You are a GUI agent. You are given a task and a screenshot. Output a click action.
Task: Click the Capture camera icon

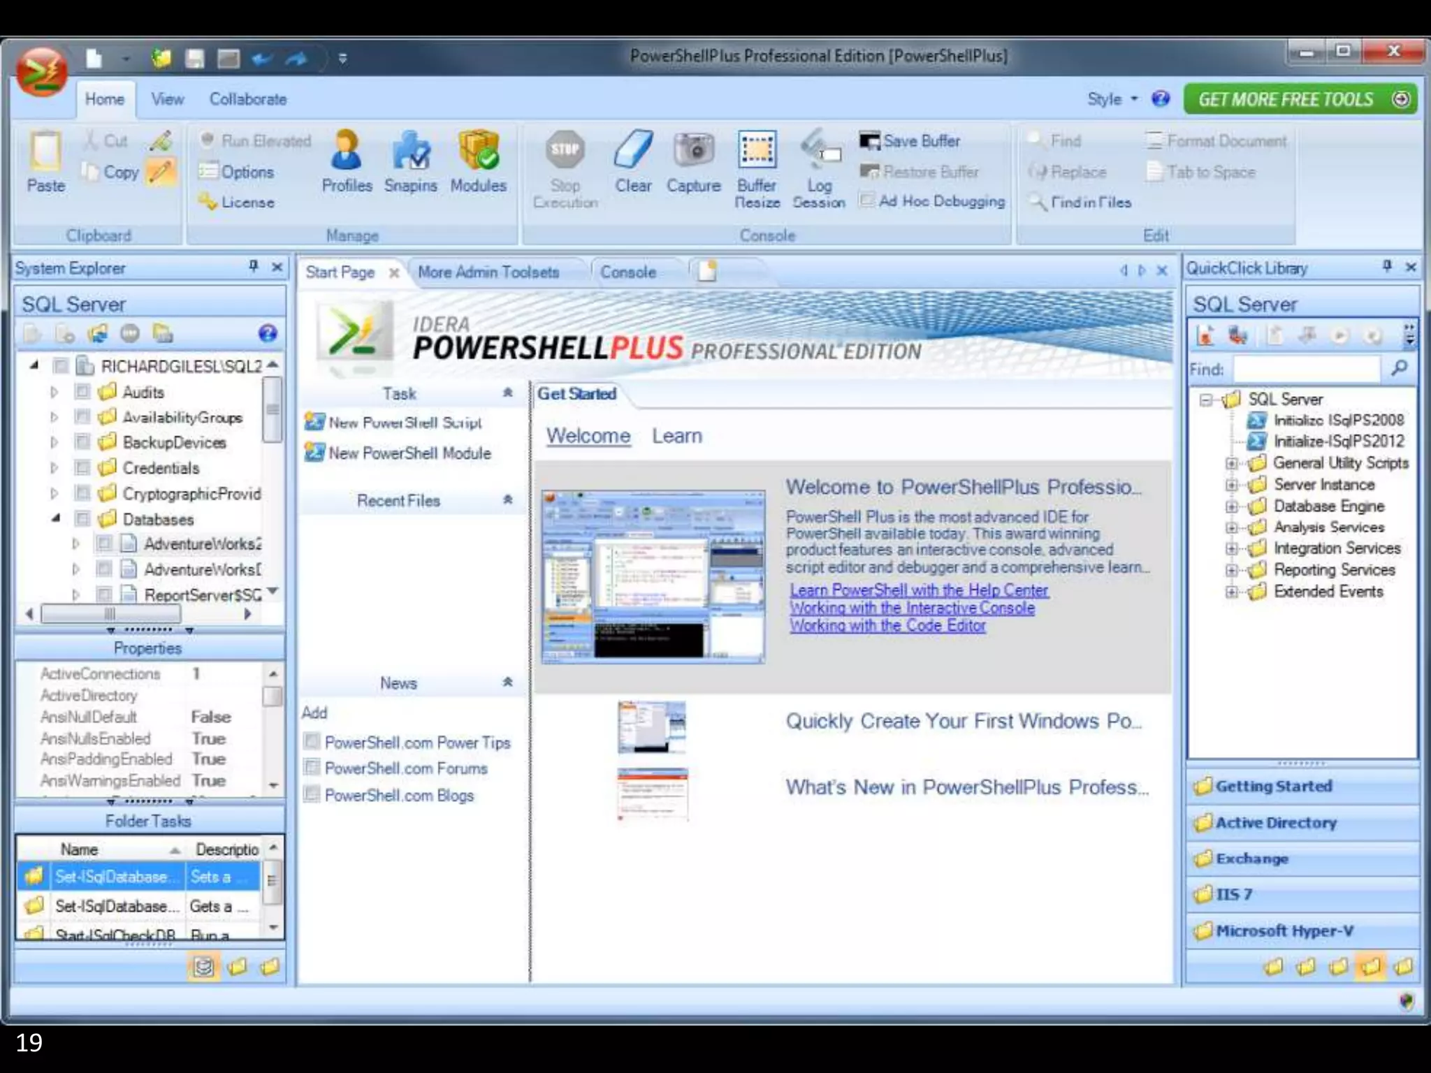pyautogui.click(x=693, y=150)
